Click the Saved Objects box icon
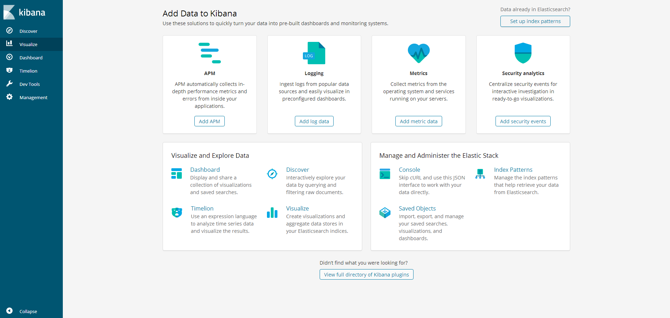Viewport: 670px width, 318px height. [385, 212]
